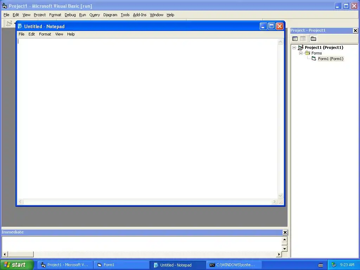The image size is (360, 270).
Task: Switch to C:\WINDOWS\system command prompt taskbar button
Action: click(234, 265)
